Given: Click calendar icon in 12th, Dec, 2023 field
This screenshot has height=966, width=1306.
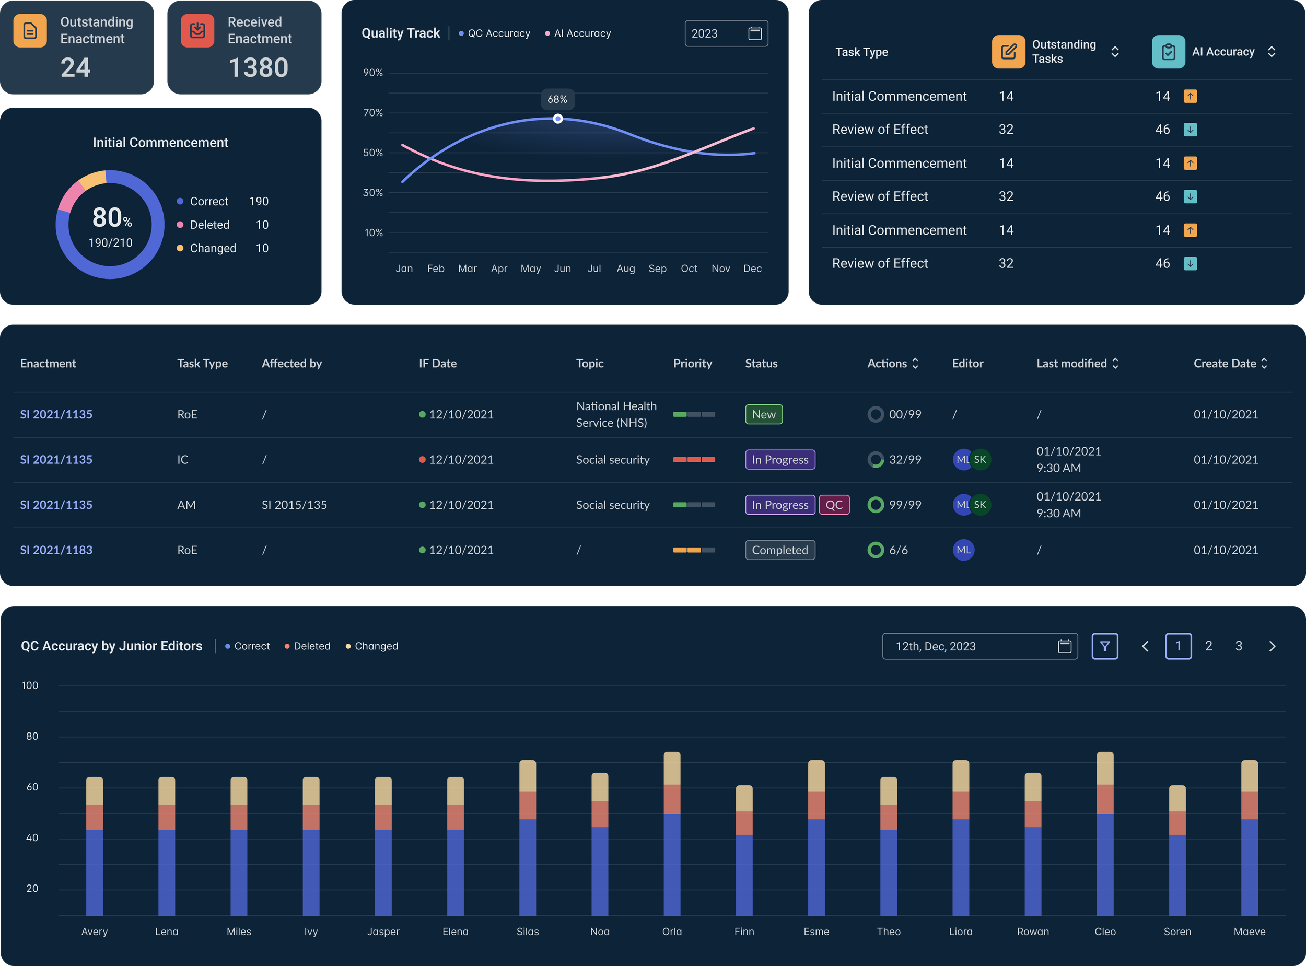Looking at the screenshot, I should pyautogui.click(x=1065, y=646).
